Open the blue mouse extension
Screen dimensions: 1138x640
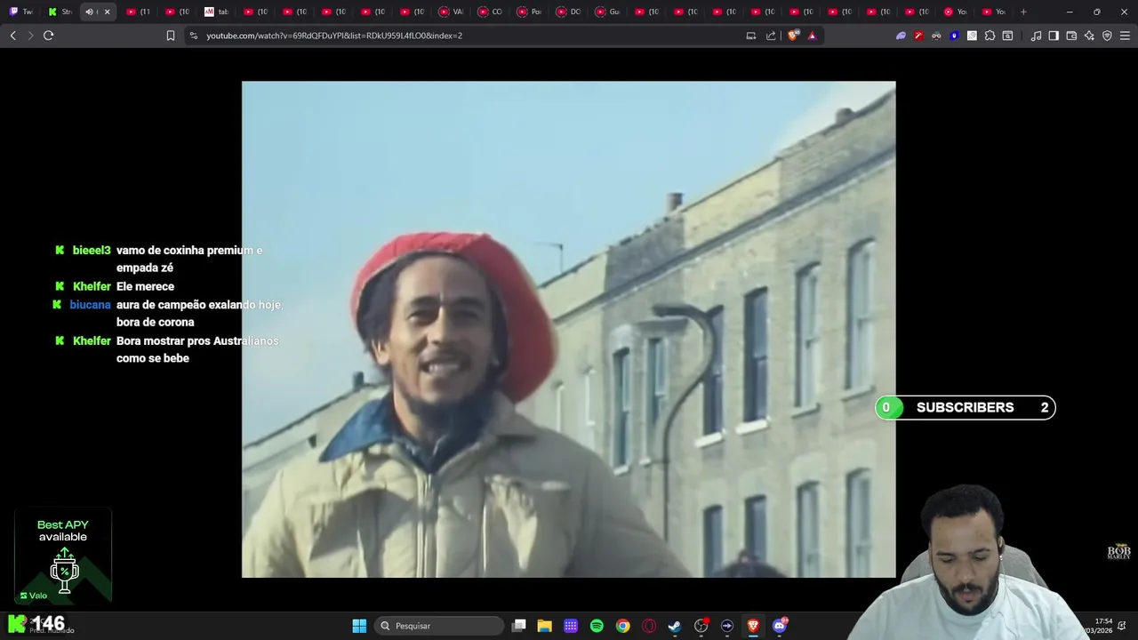[x=954, y=36]
